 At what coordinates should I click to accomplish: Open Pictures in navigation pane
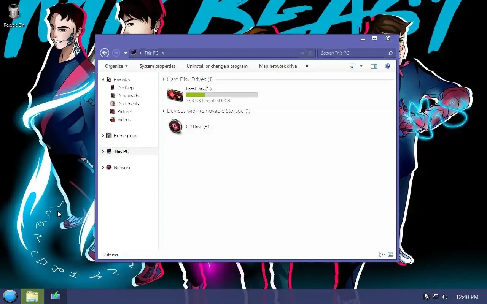(125, 112)
